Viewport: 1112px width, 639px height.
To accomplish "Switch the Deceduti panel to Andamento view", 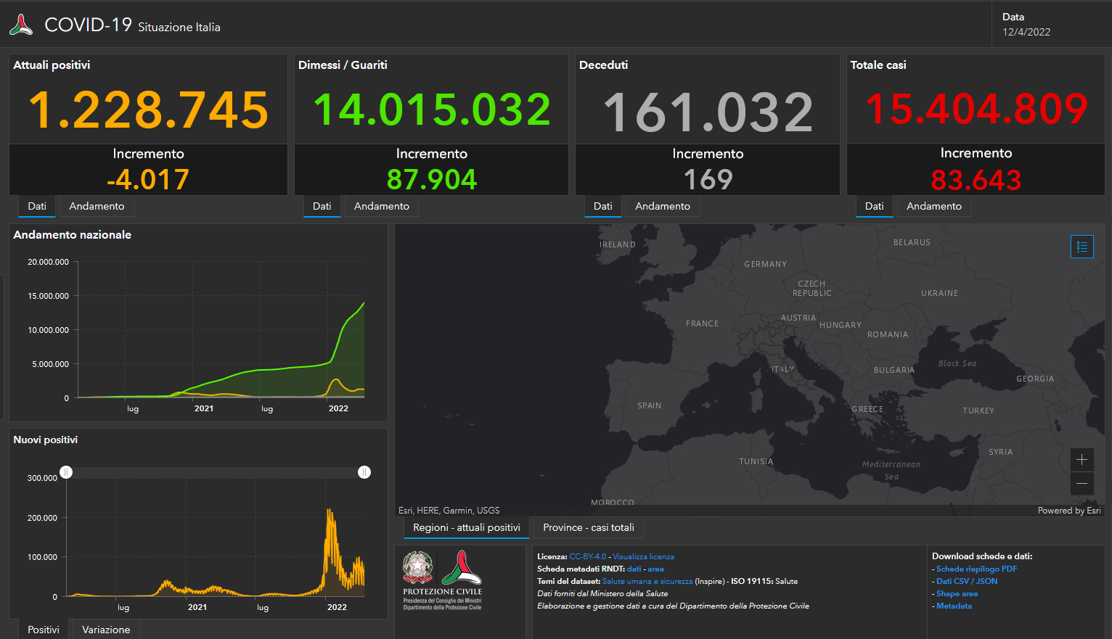I will click(661, 206).
